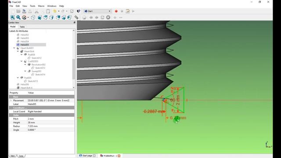
Task: Open the Redo history dropdown arrow
Action: coord(67,11)
